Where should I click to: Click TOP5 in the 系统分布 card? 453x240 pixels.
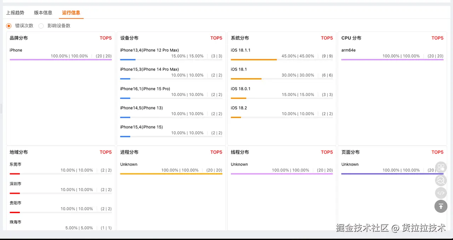tap(327, 38)
